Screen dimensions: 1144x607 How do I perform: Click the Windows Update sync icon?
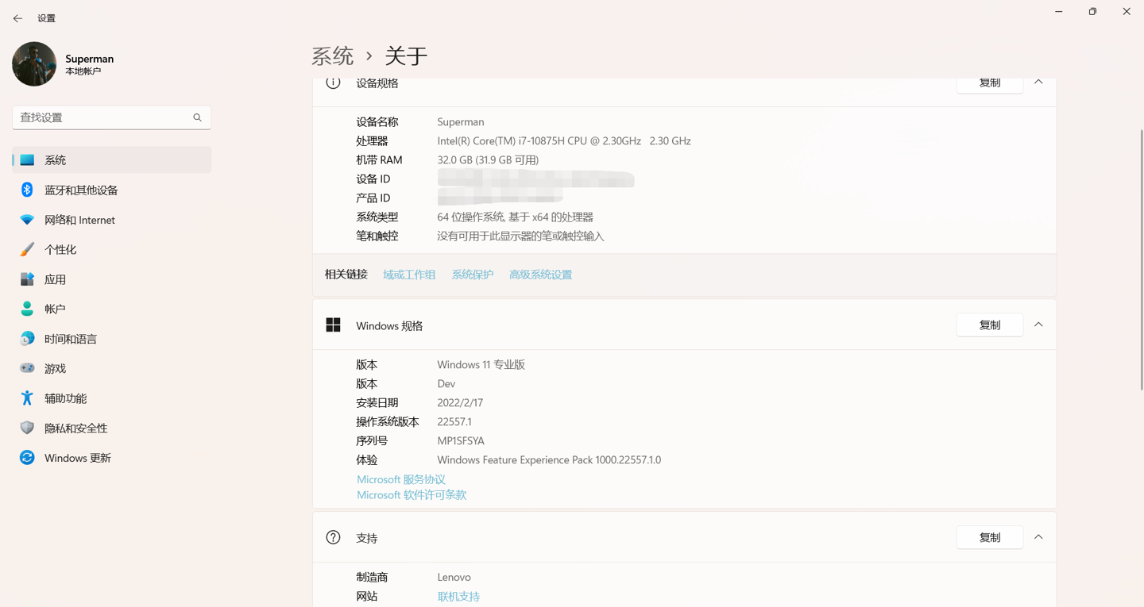point(27,458)
